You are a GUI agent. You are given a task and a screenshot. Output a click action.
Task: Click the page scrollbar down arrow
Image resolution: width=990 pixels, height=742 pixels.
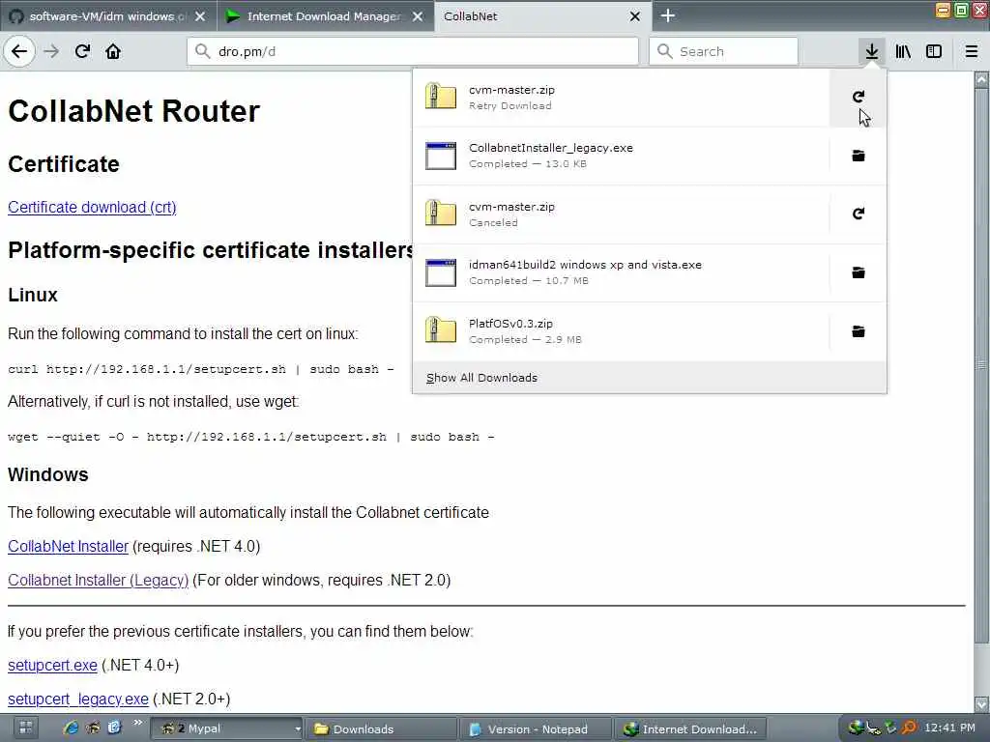981,703
